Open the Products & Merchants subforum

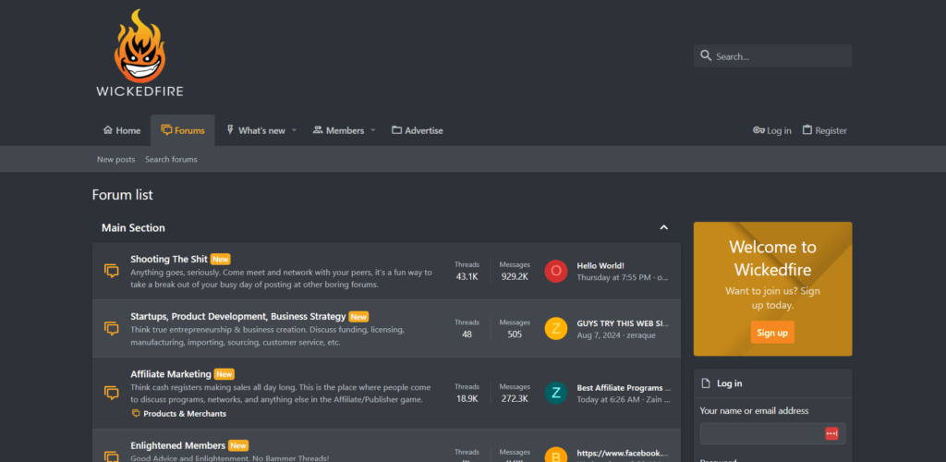point(185,414)
